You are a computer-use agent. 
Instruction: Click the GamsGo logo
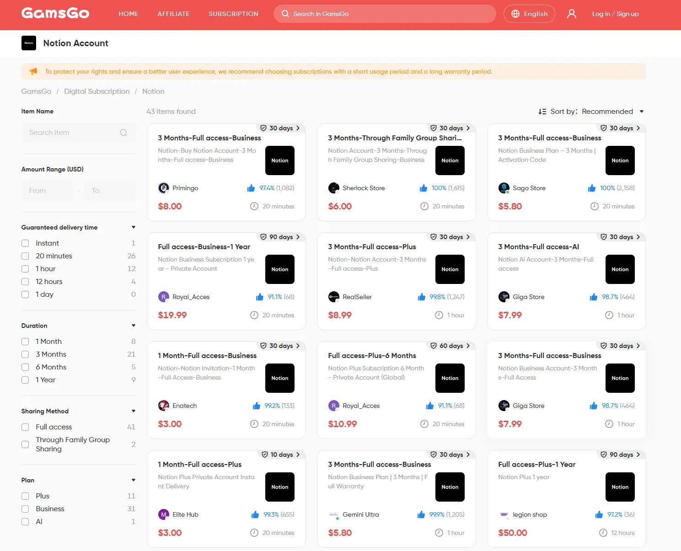[55, 13]
